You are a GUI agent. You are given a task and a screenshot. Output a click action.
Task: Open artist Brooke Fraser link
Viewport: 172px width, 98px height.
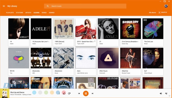(x=126, y=73)
